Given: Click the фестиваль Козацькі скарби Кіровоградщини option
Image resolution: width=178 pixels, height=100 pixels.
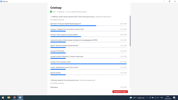Looking at the screenshot, I should coord(66,24).
